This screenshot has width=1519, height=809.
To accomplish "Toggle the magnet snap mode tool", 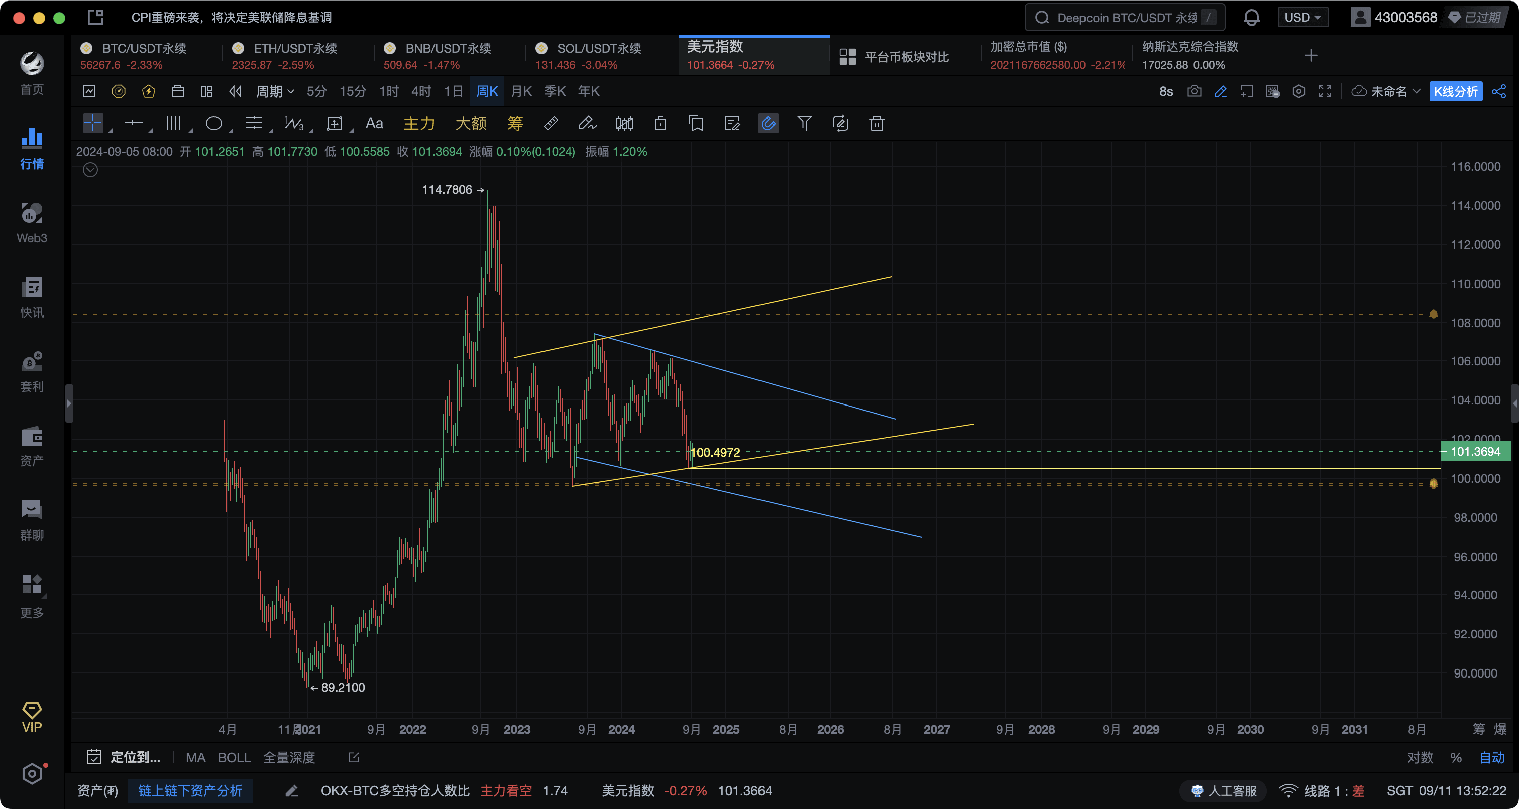I will (769, 123).
